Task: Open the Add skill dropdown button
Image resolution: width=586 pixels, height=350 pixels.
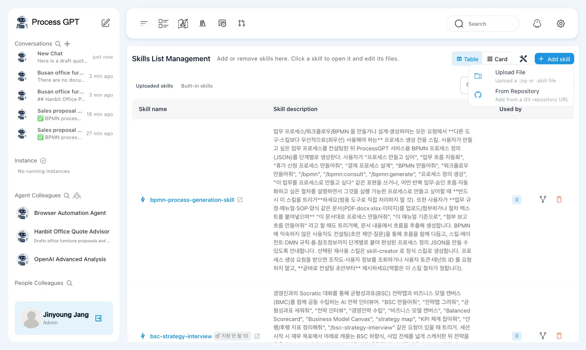Action: (x=554, y=59)
